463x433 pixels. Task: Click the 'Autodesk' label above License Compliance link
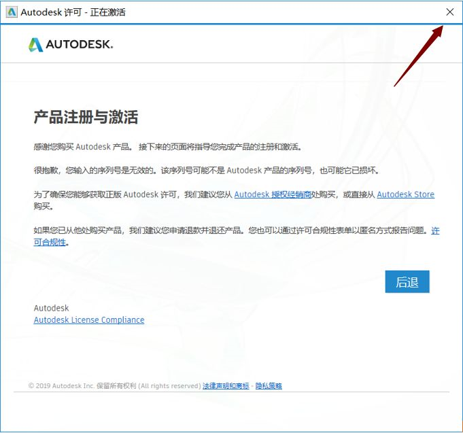click(51, 308)
